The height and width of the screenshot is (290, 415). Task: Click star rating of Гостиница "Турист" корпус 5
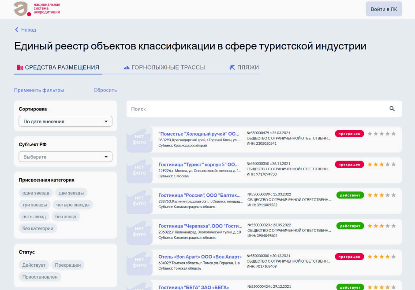click(x=381, y=164)
